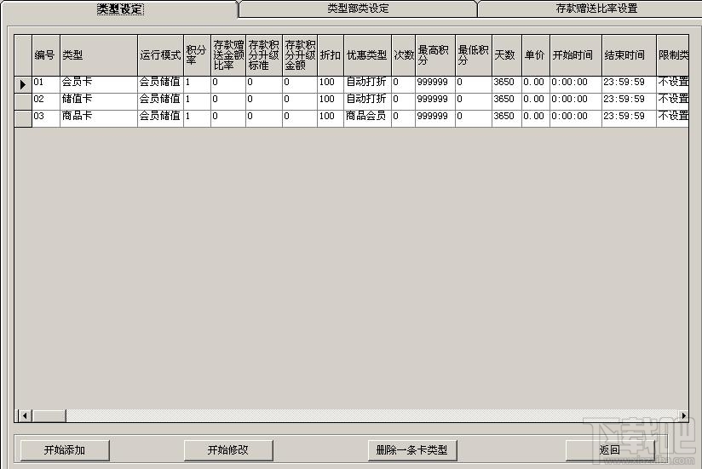This screenshot has width=702, height=469.
Task: Click 天数 value 3650 in 储值卡 row
Action: coord(506,100)
